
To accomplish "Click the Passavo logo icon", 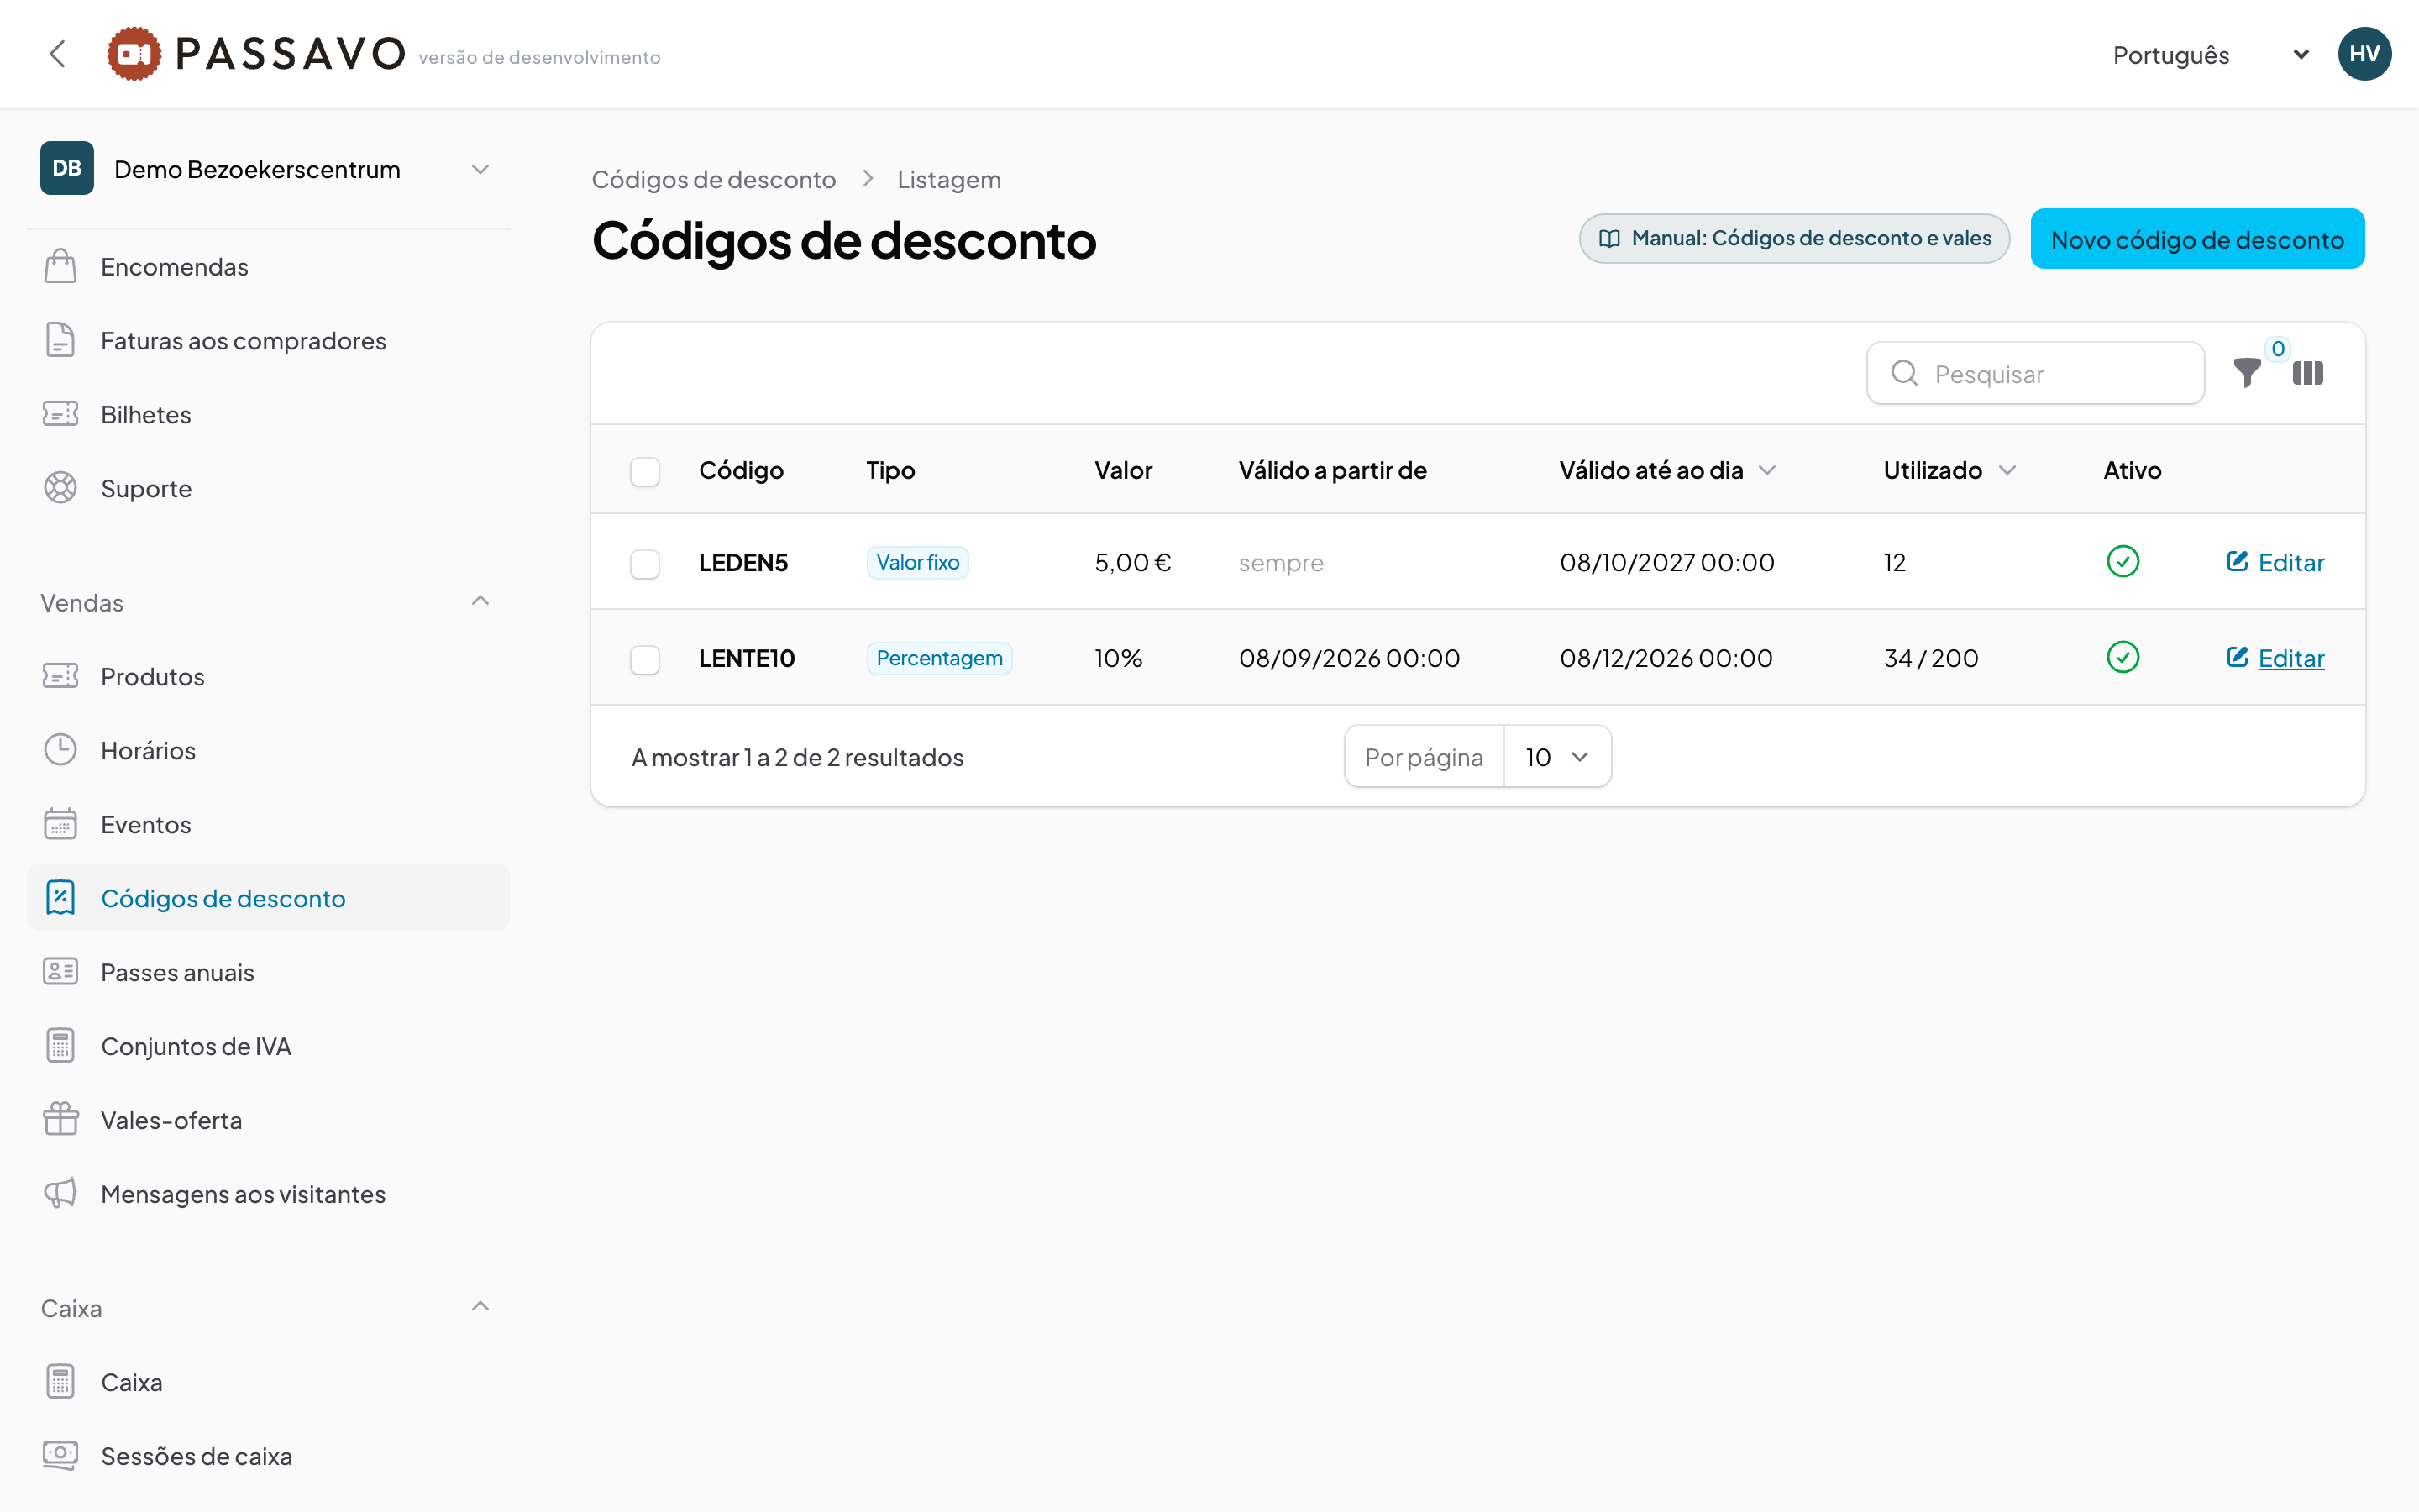I will point(134,54).
